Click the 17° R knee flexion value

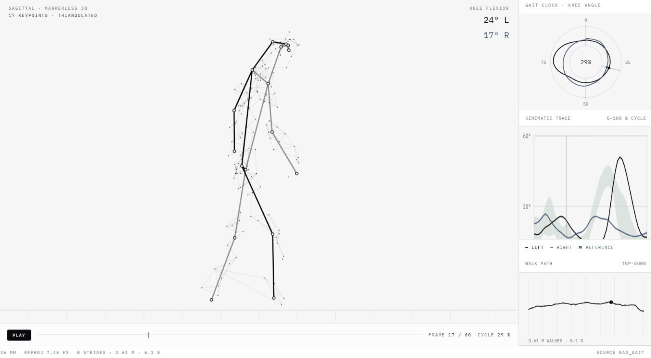[x=496, y=35]
